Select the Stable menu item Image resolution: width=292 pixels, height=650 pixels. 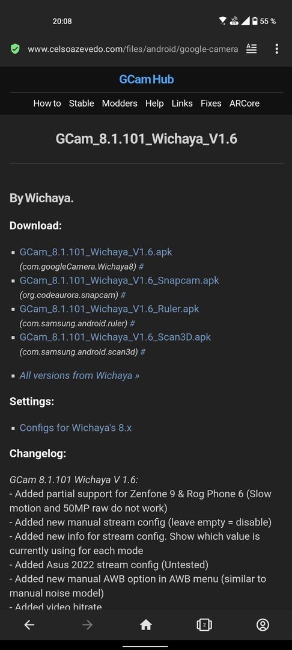pyautogui.click(x=82, y=104)
